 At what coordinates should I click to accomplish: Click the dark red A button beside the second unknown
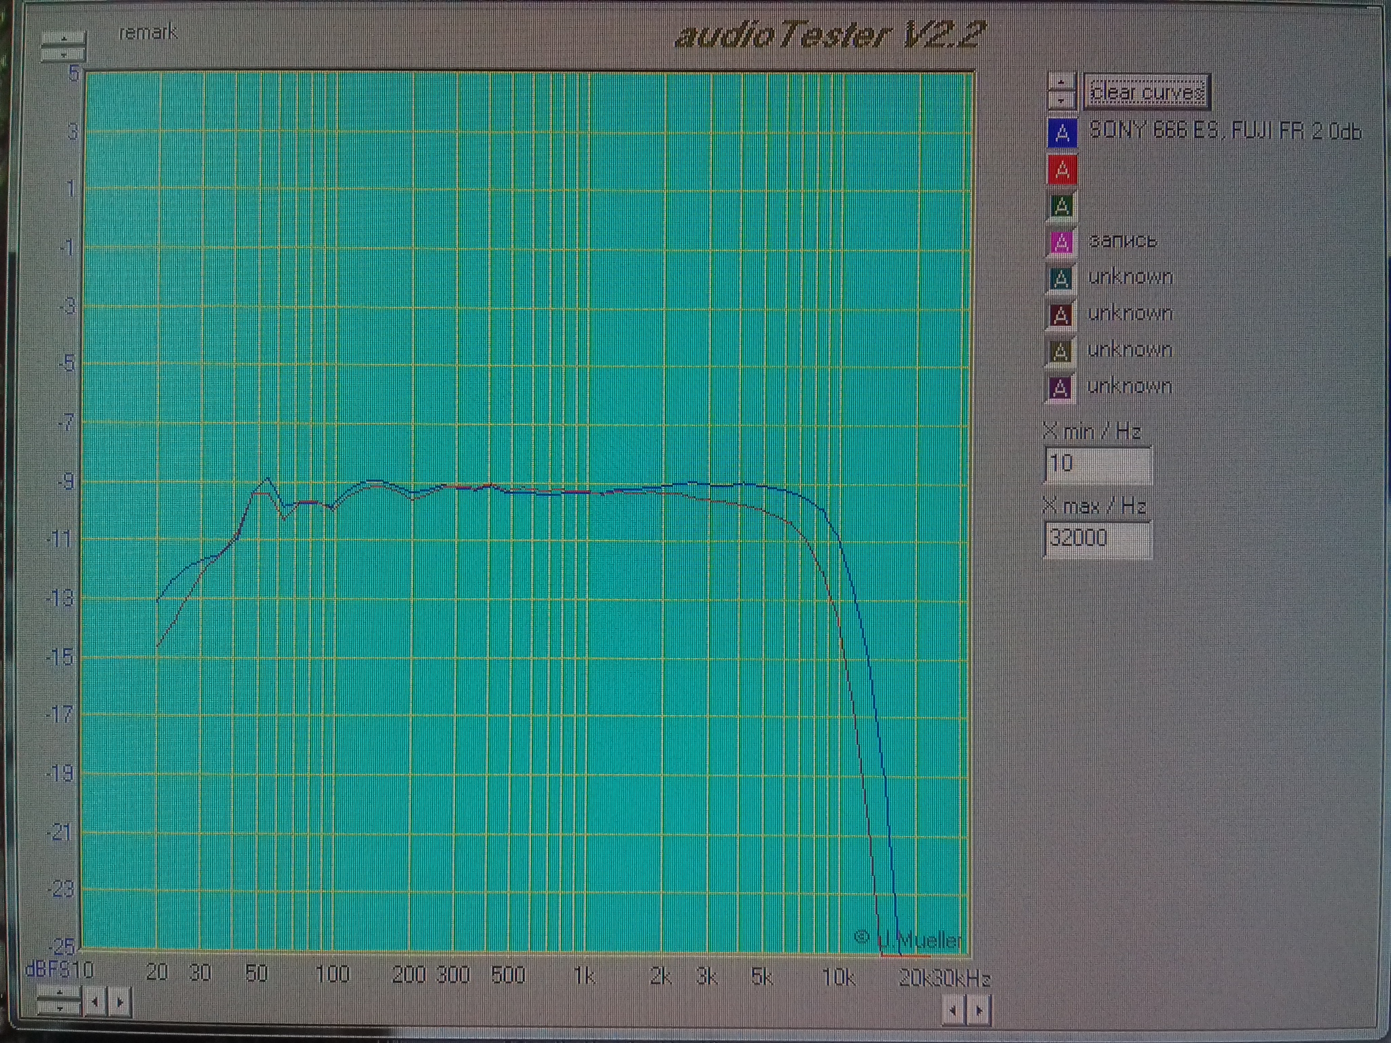[1062, 315]
